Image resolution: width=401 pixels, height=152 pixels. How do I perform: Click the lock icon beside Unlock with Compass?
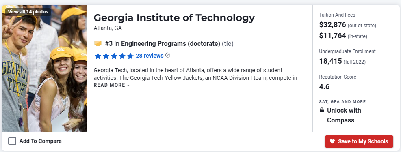point(322,110)
